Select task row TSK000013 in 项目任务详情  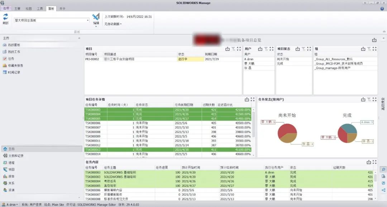pos(168,150)
